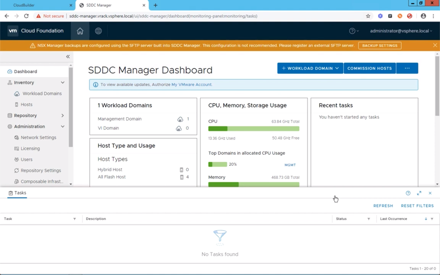Click the MGMT allocated CPU usage bar
The height and width of the screenshot is (275, 440).
click(x=218, y=164)
